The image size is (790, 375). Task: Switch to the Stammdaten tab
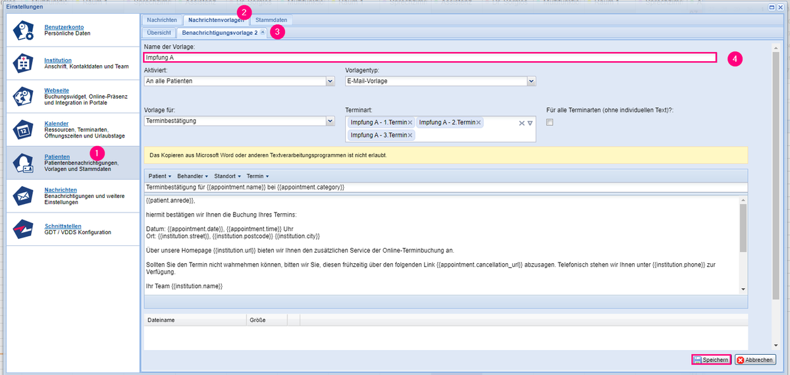tap(271, 20)
